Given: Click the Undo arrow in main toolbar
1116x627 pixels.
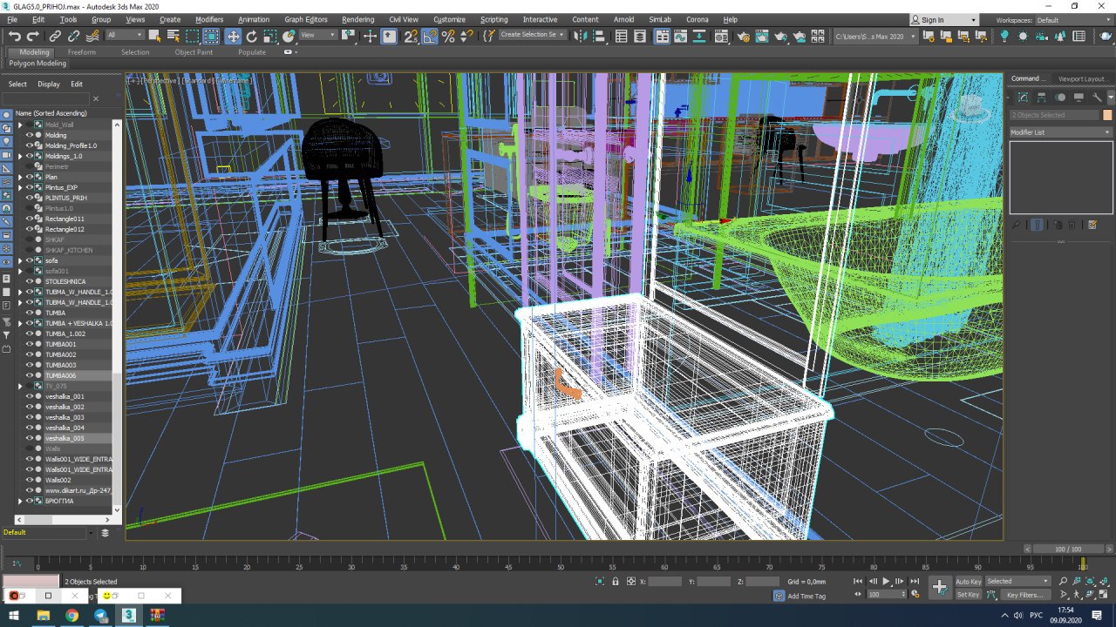Looking at the screenshot, I should coord(14,36).
